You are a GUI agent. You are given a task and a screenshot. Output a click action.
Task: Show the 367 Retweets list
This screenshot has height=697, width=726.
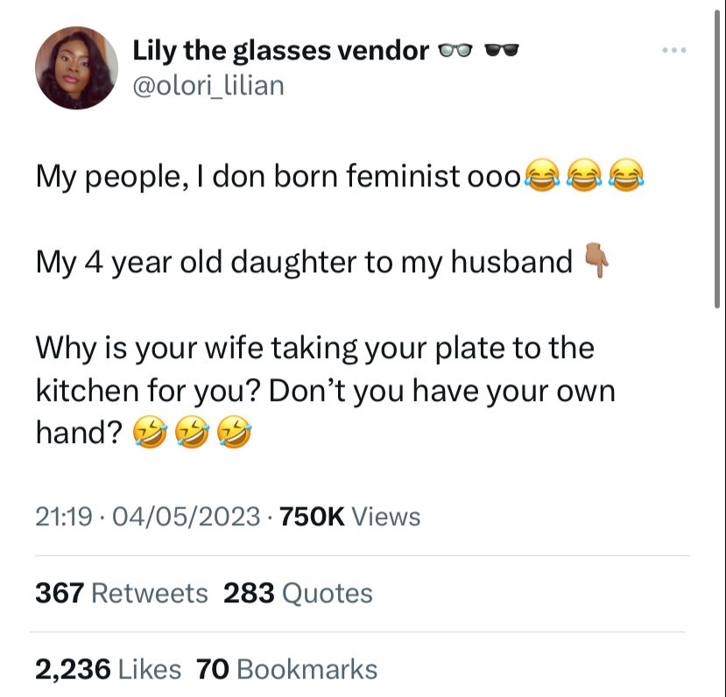122,594
